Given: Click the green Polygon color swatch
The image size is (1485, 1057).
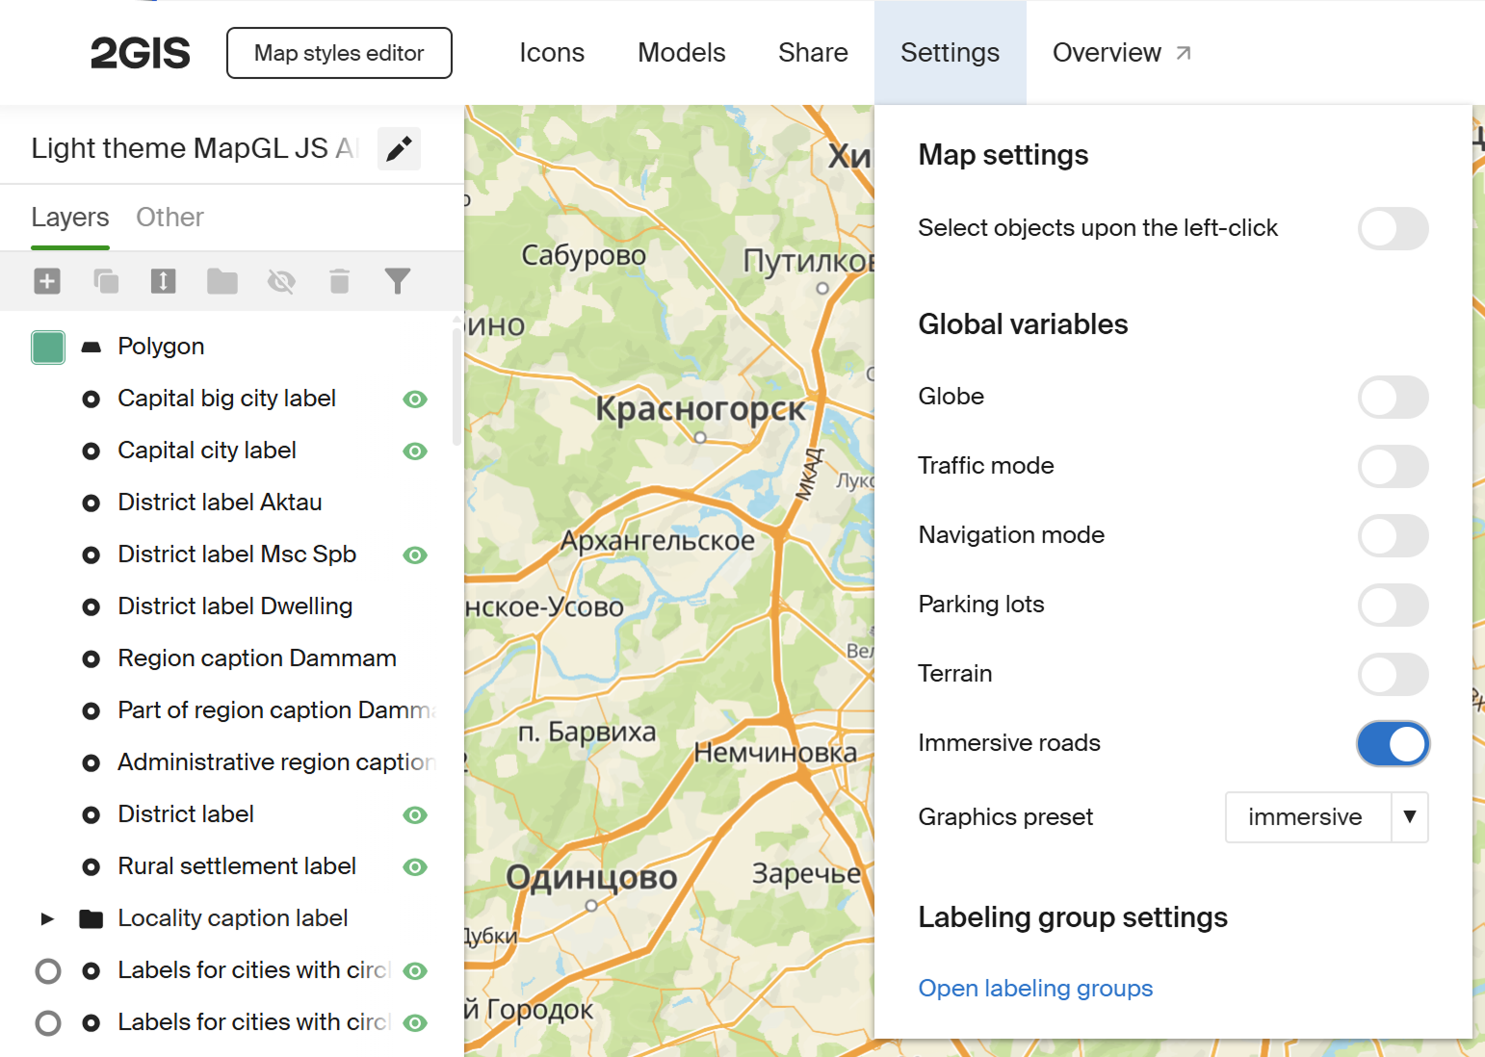Looking at the screenshot, I should (x=48, y=348).
